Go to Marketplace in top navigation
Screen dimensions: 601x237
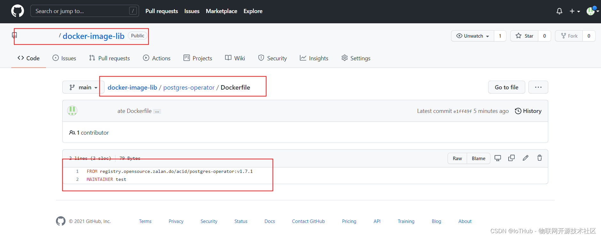(x=222, y=11)
